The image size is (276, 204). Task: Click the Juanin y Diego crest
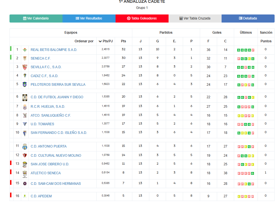[x=25, y=98]
